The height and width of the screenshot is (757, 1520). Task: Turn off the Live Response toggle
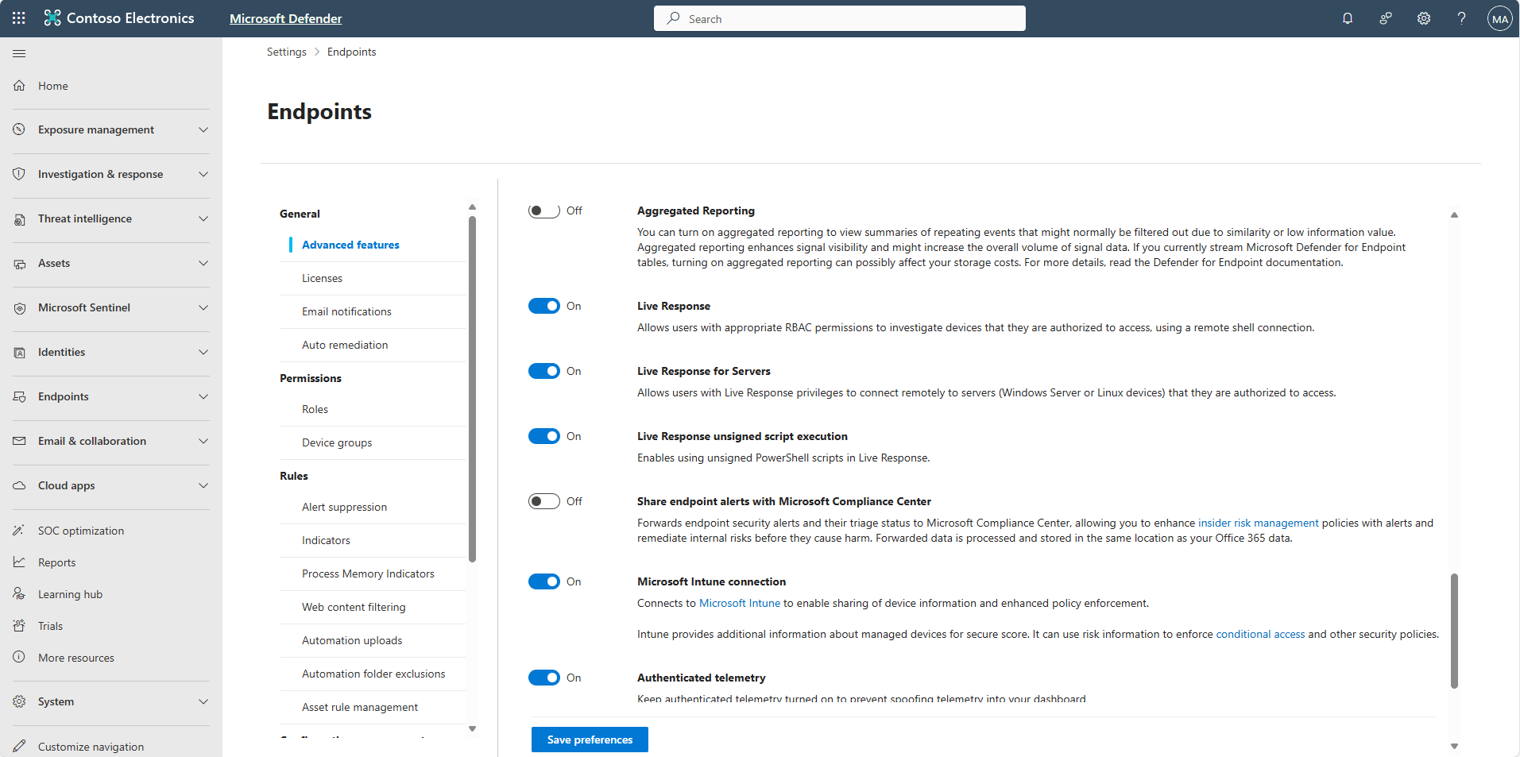click(x=544, y=306)
